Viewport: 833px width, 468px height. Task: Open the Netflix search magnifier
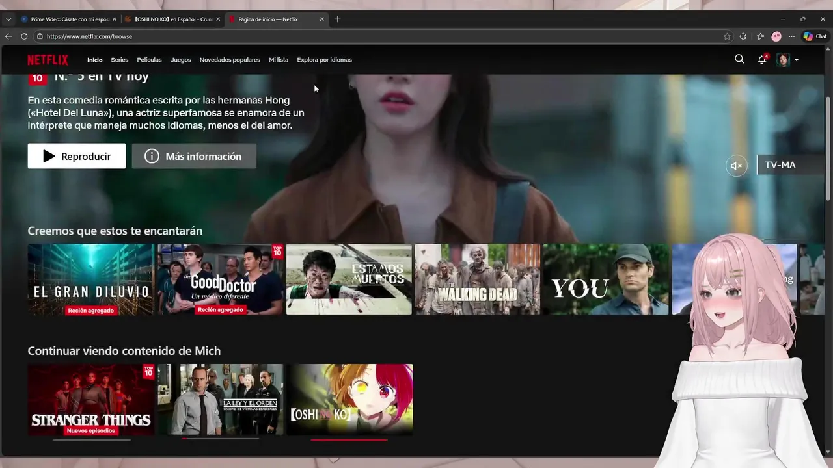tap(739, 59)
